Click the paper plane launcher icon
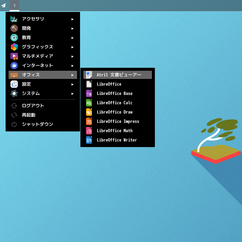Viewport: 242px width, 242px height. pos(3,6)
